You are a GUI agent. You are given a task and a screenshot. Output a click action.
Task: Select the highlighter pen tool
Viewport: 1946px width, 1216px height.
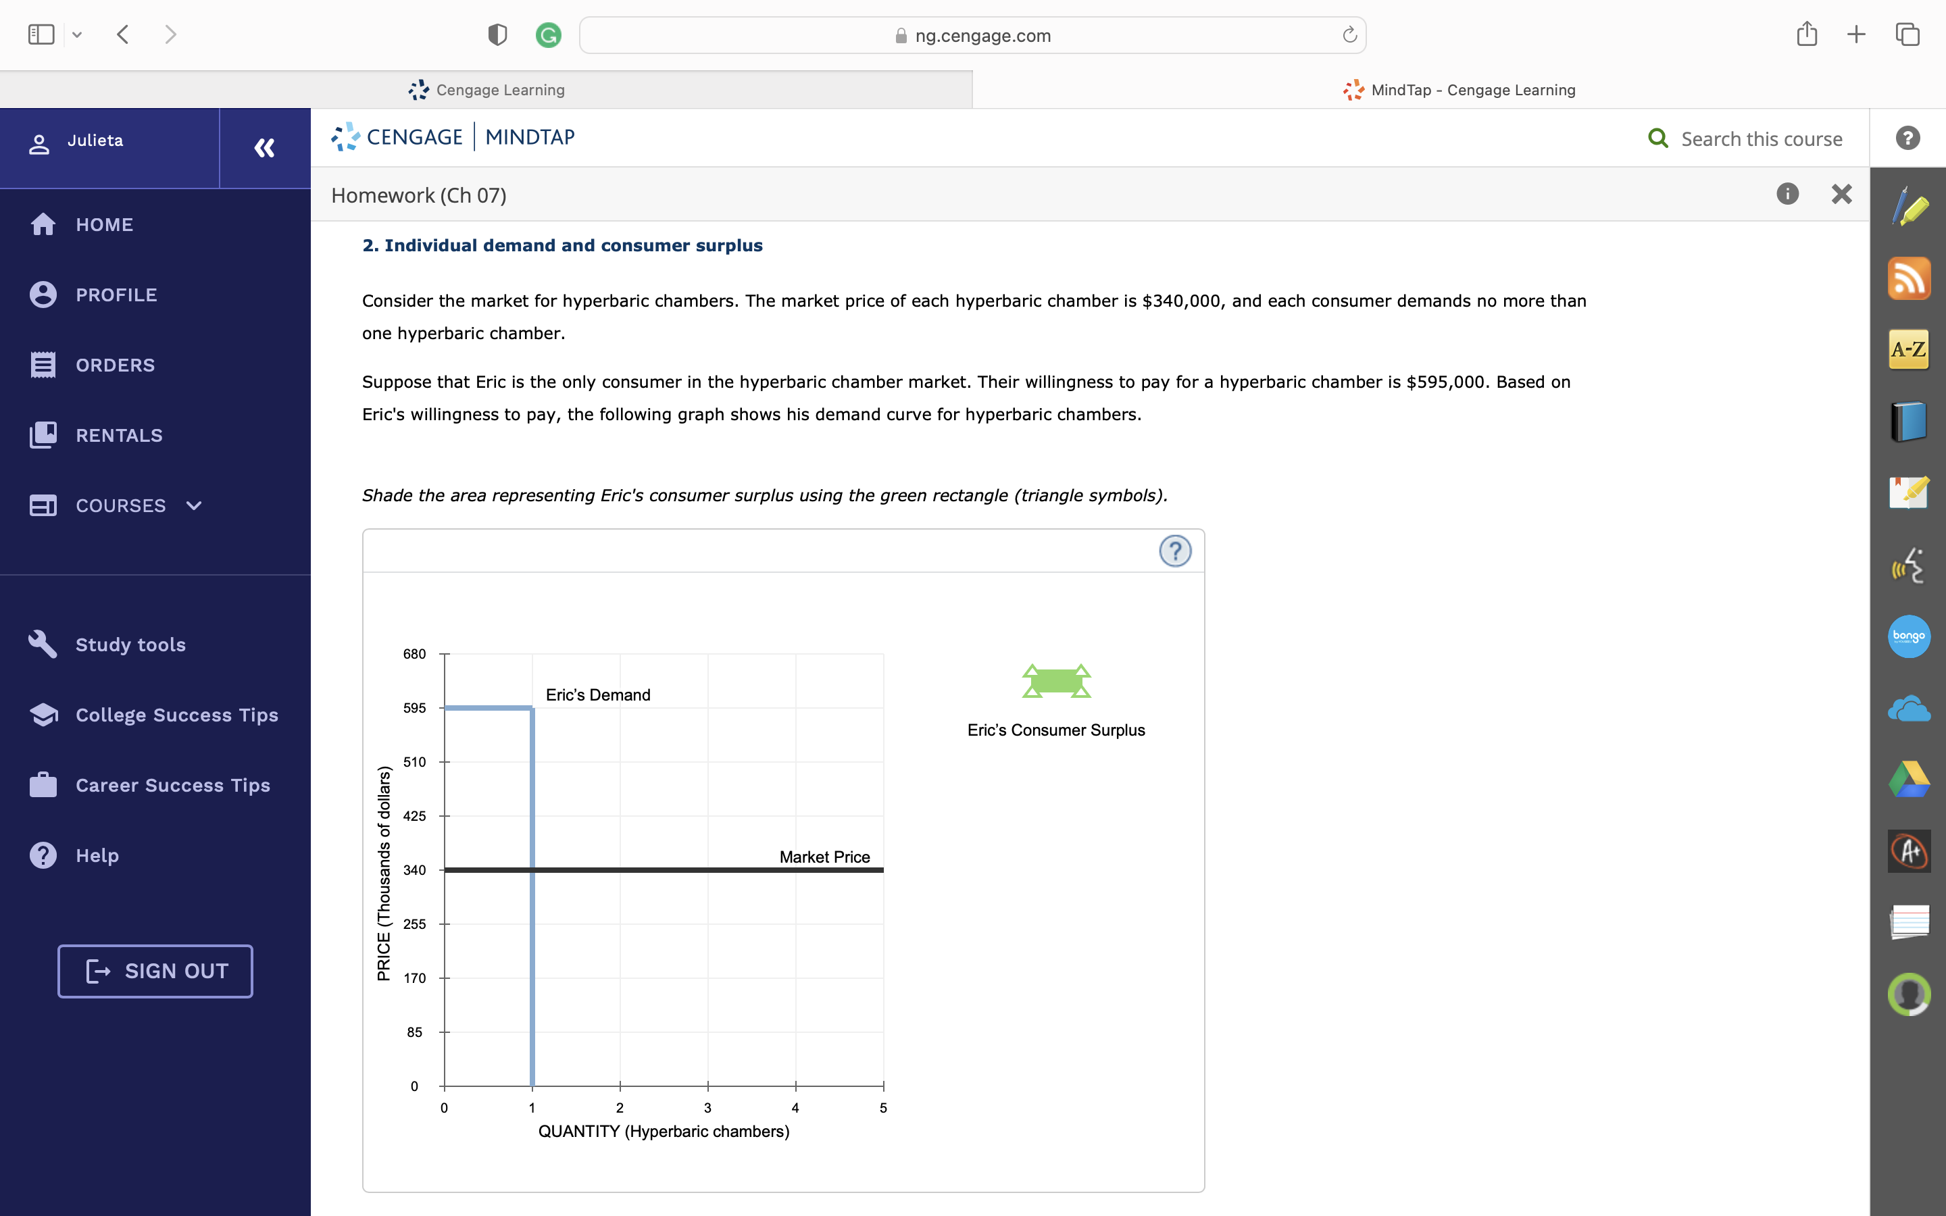click(1911, 207)
